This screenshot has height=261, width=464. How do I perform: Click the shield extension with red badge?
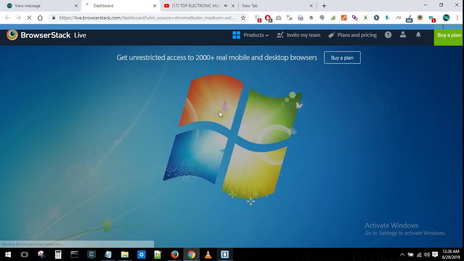[x=257, y=18]
